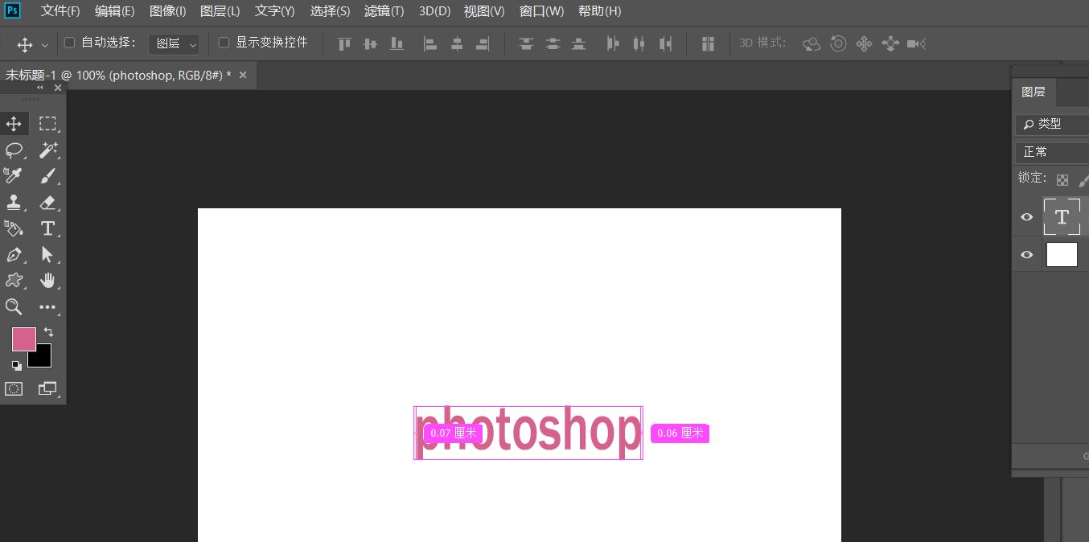Distribute right edges of layers
1089x542 pixels.
point(665,43)
